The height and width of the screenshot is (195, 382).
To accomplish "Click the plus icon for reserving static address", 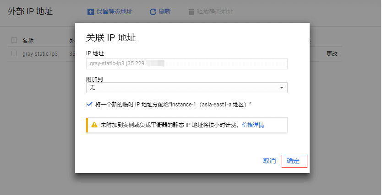I will pyautogui.click(x=91, y=12).
